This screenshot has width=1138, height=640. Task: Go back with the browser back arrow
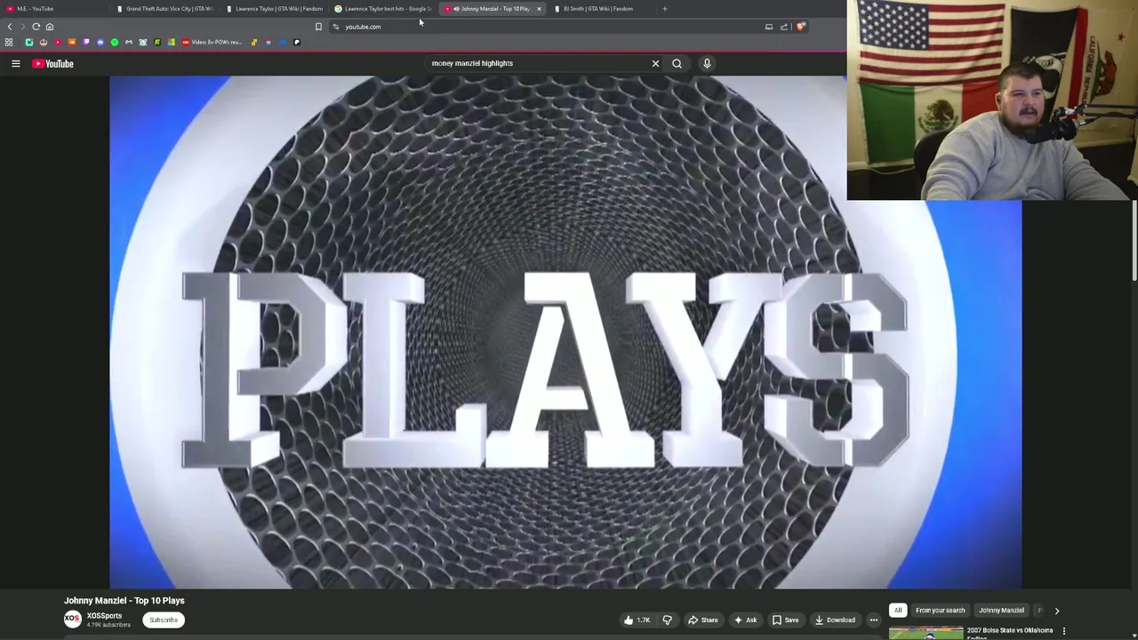pos(10,27)
